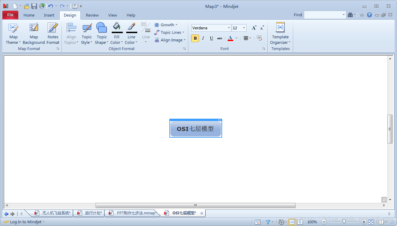This screenshot has height=226, width=397.
Task: Toggle Underline formatting
Action: tap(211, 38)
